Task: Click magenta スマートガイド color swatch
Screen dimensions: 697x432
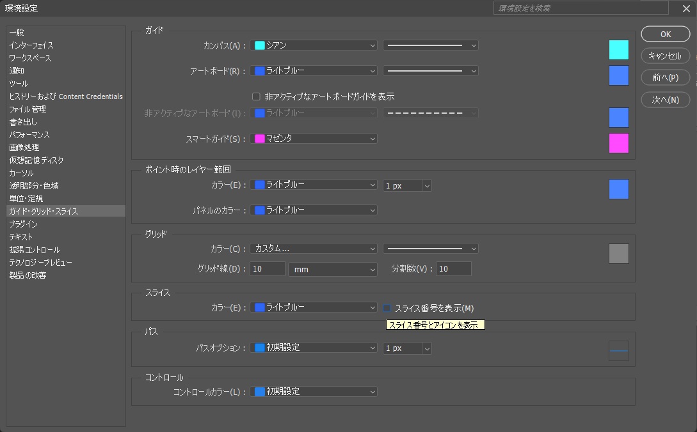Action: (x=619, y=143)
